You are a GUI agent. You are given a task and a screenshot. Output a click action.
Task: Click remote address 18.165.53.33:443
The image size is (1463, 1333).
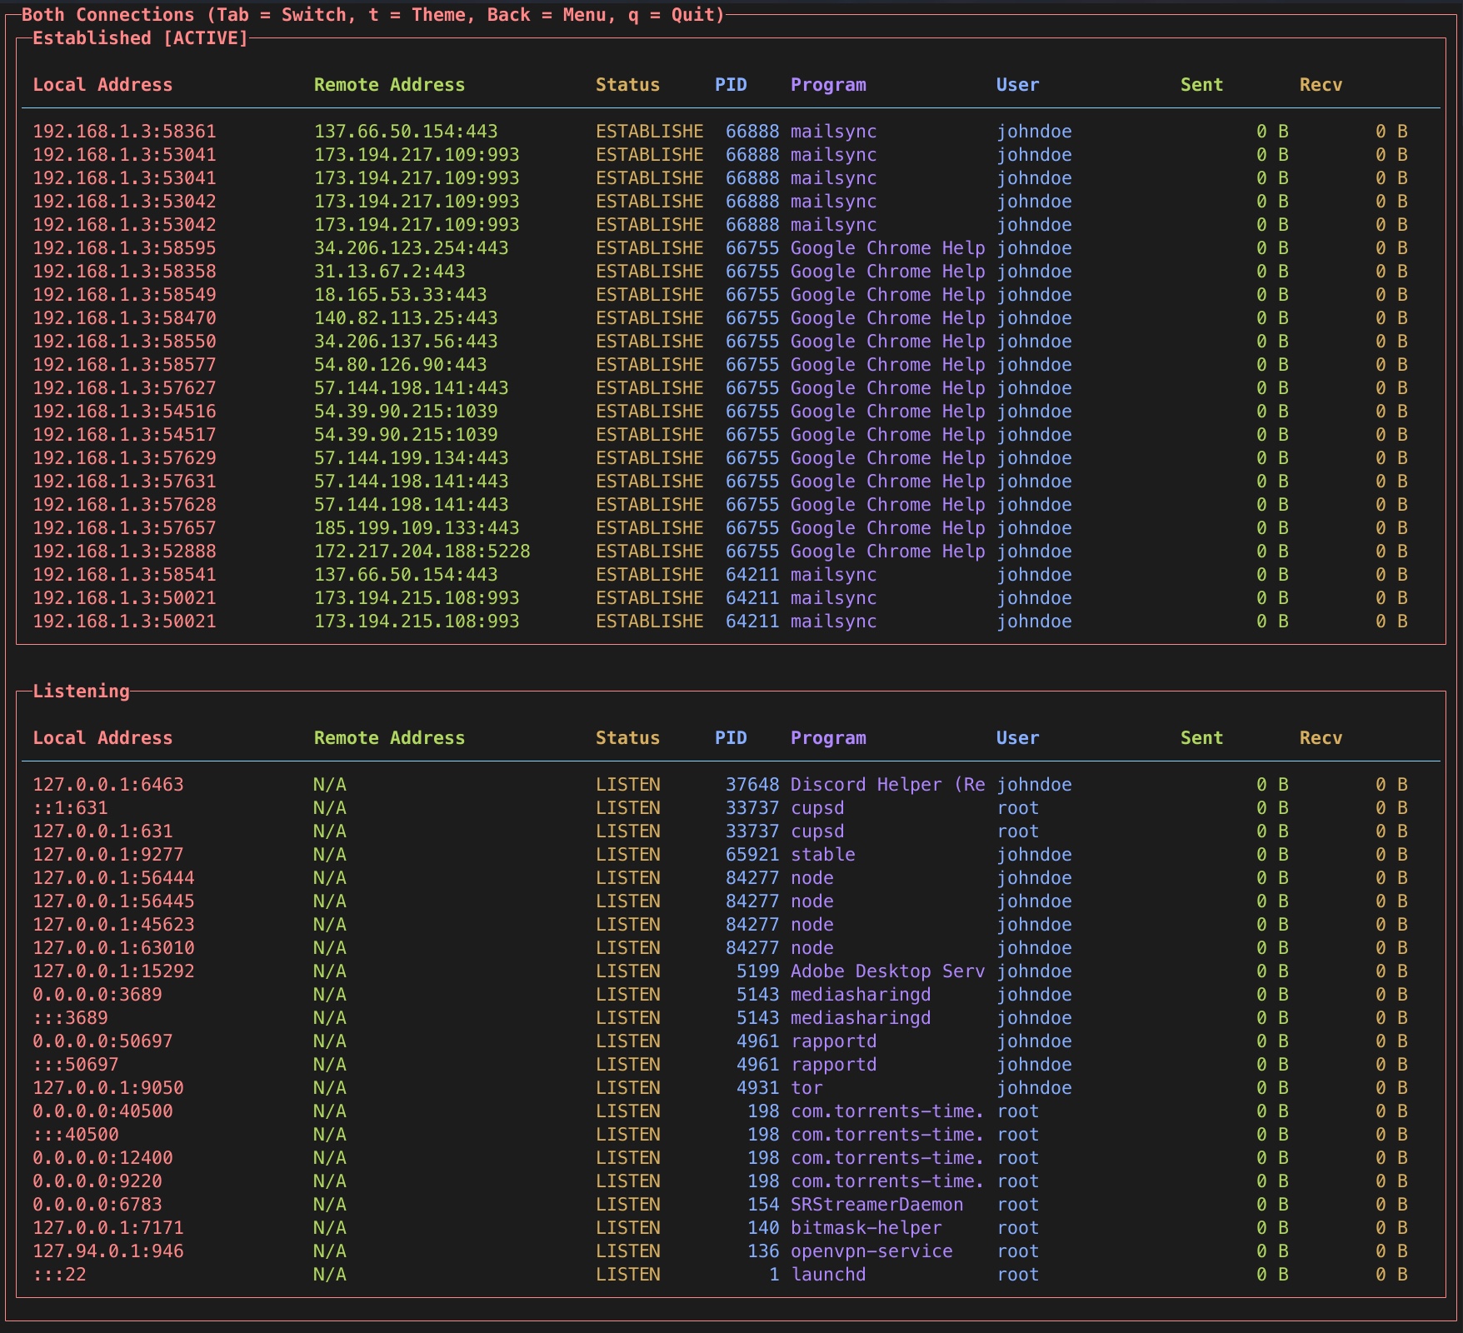click(400, 295)
